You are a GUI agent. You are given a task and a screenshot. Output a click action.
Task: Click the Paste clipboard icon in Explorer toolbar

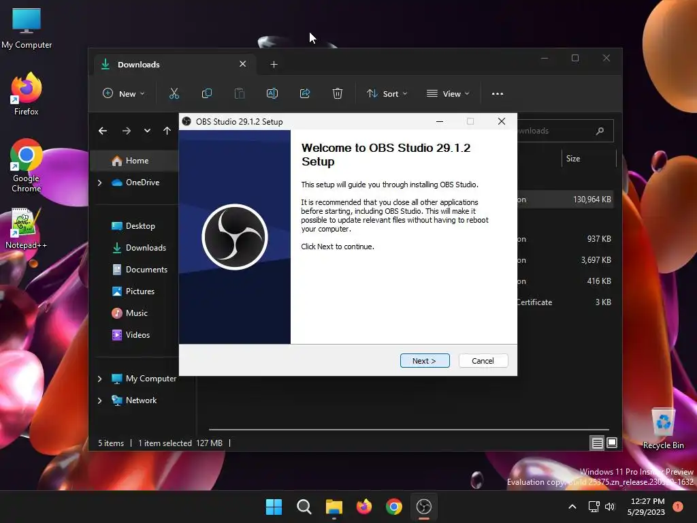(x=240, y=93)
